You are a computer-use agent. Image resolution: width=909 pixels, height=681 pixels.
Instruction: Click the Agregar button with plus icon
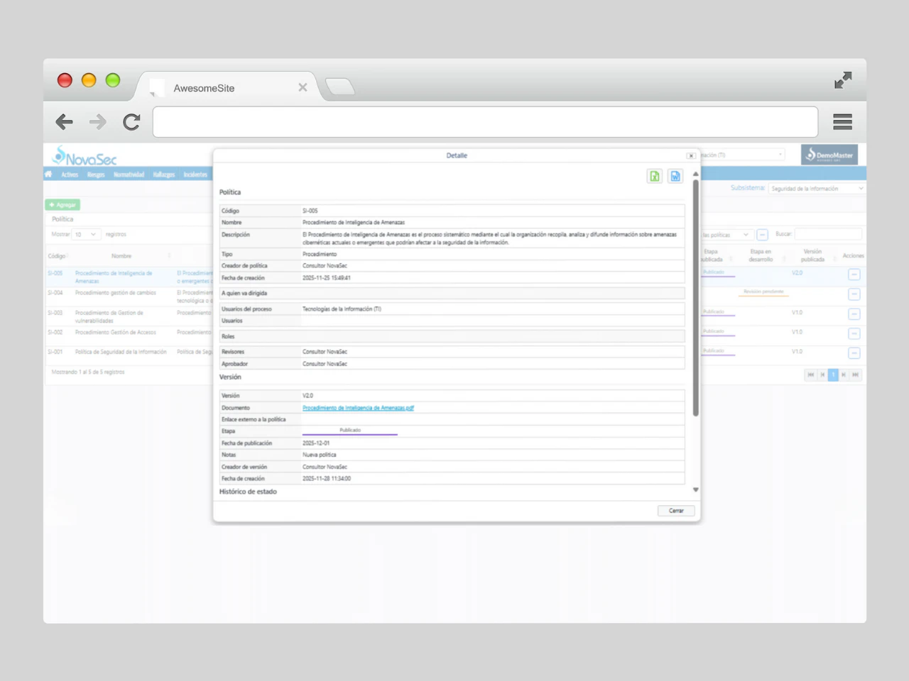[62, 204]
